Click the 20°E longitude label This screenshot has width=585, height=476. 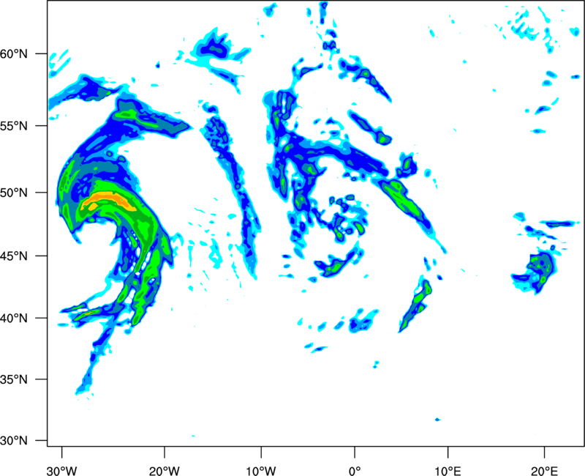coord(544,471)
